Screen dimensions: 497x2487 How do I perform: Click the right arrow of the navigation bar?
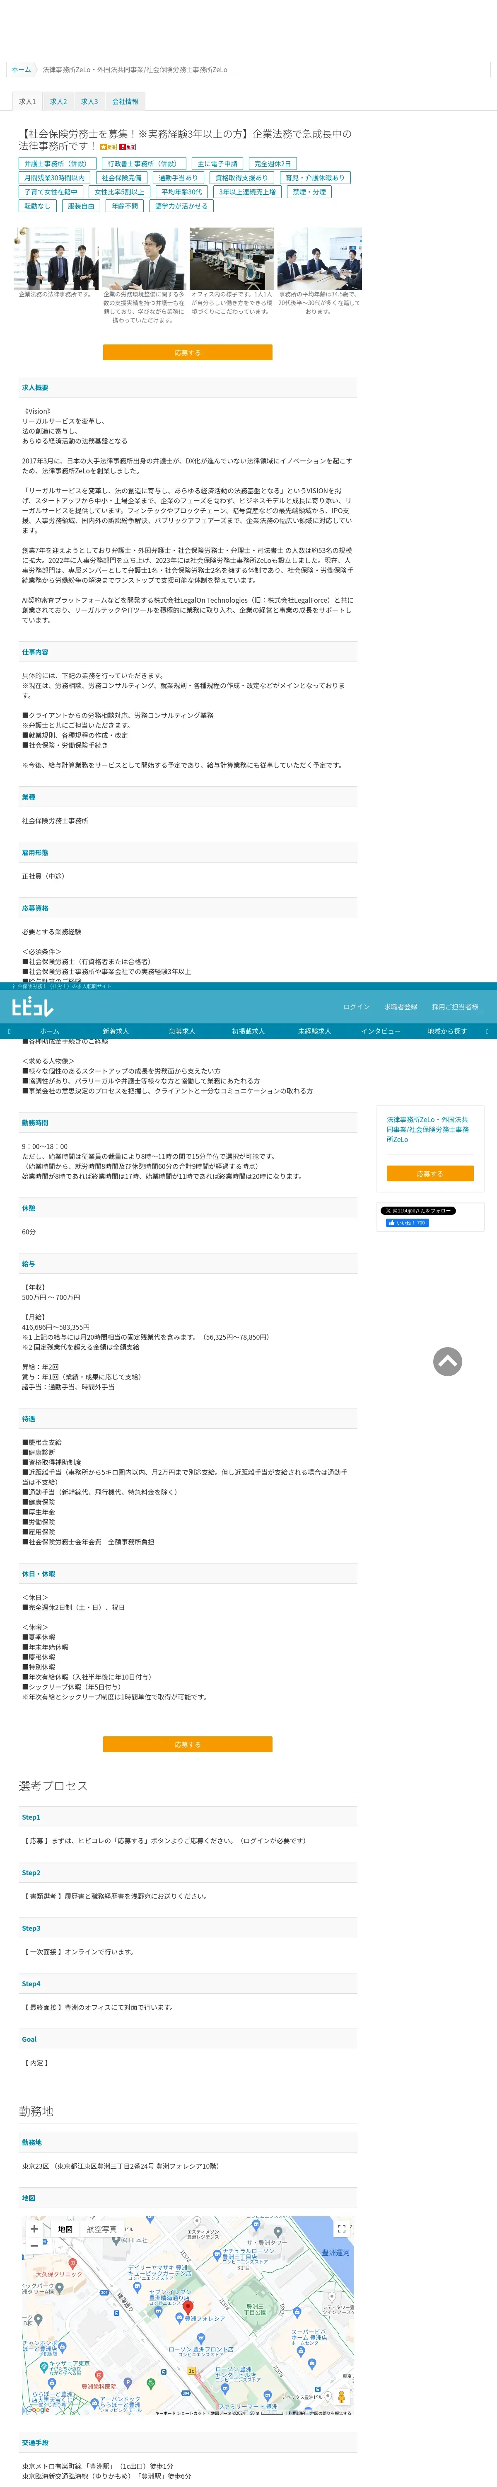tap(487, 1031)
